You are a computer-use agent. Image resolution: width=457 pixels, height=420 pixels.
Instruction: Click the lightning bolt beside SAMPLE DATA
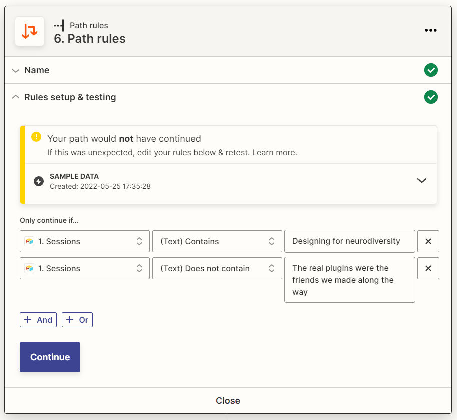39,180
